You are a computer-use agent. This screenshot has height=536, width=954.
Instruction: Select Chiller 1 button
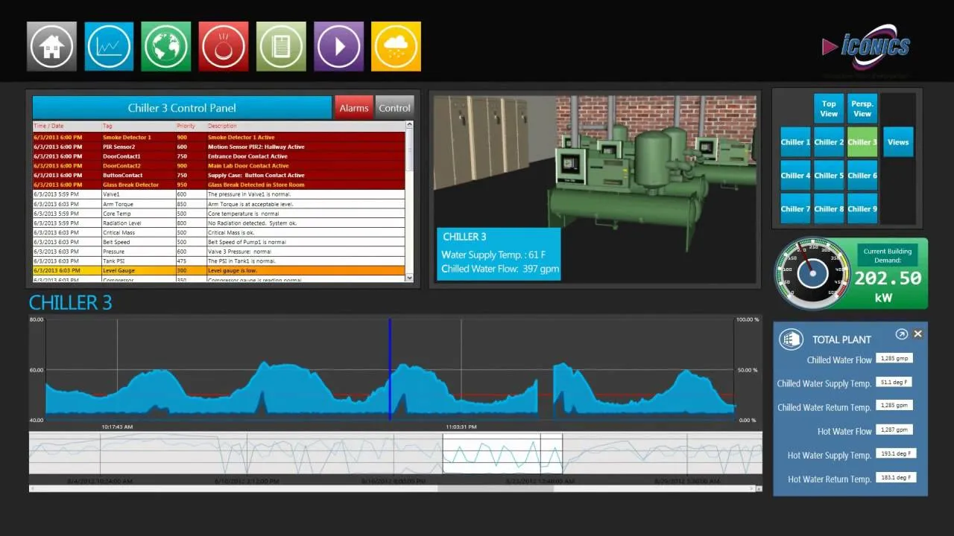point(795,142)
